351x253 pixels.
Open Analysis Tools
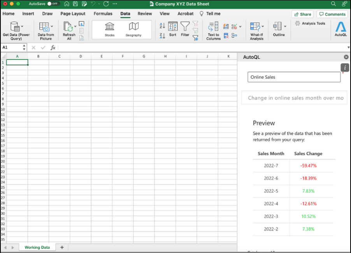pos(310,23)
